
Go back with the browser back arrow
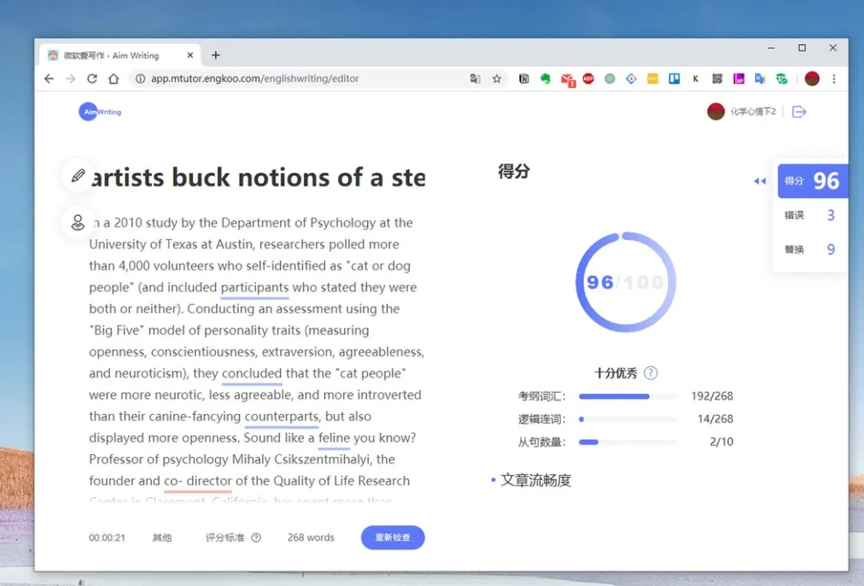tap(49, 79)
